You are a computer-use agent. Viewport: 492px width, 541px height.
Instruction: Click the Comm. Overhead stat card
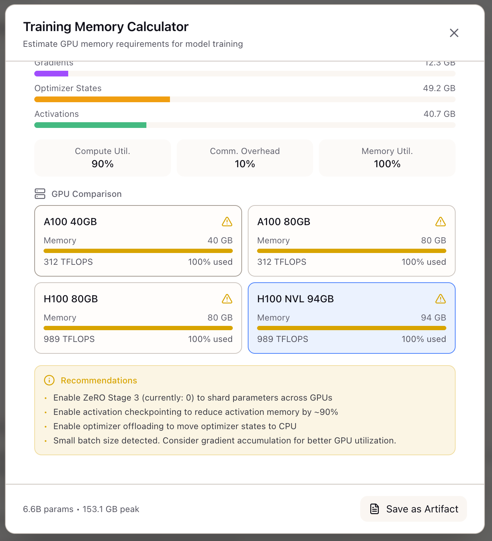[x=245, y=158]
